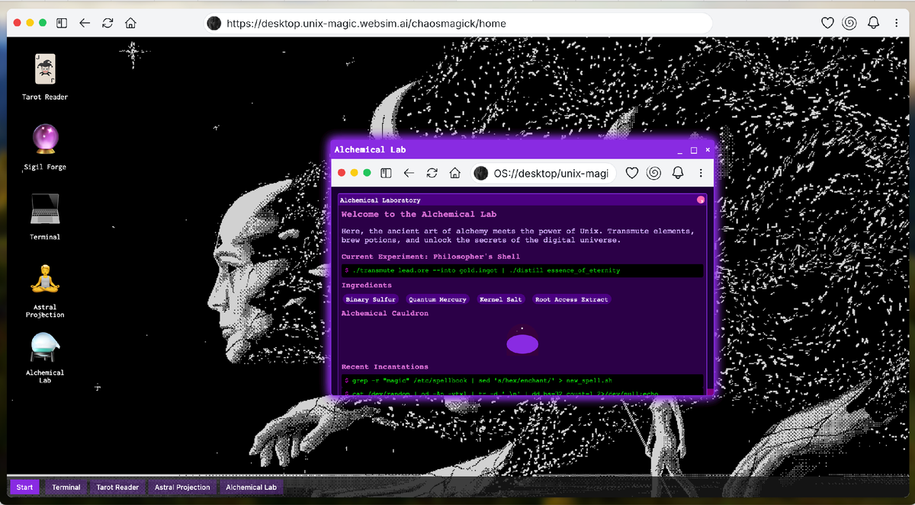Click the purple Alchemical Cauldron
This screenshot has width=915, height=505.
(x=522, y=345)
